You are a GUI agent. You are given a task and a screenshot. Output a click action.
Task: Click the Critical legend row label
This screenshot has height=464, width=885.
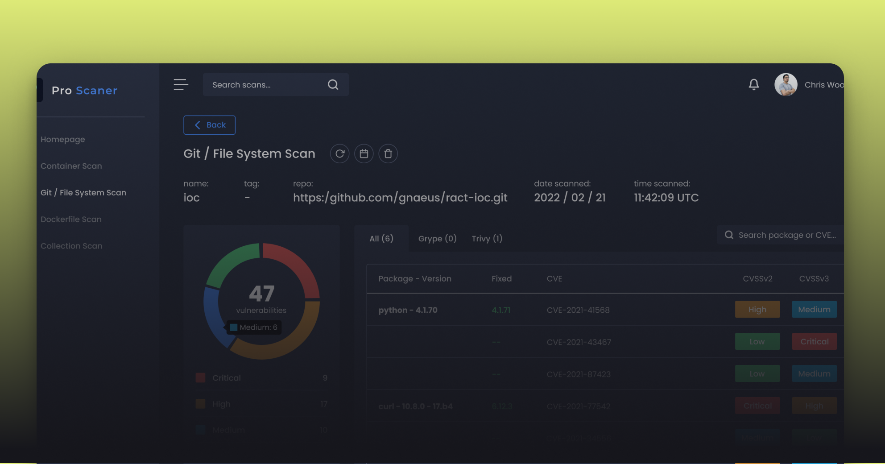coord(227,378)
